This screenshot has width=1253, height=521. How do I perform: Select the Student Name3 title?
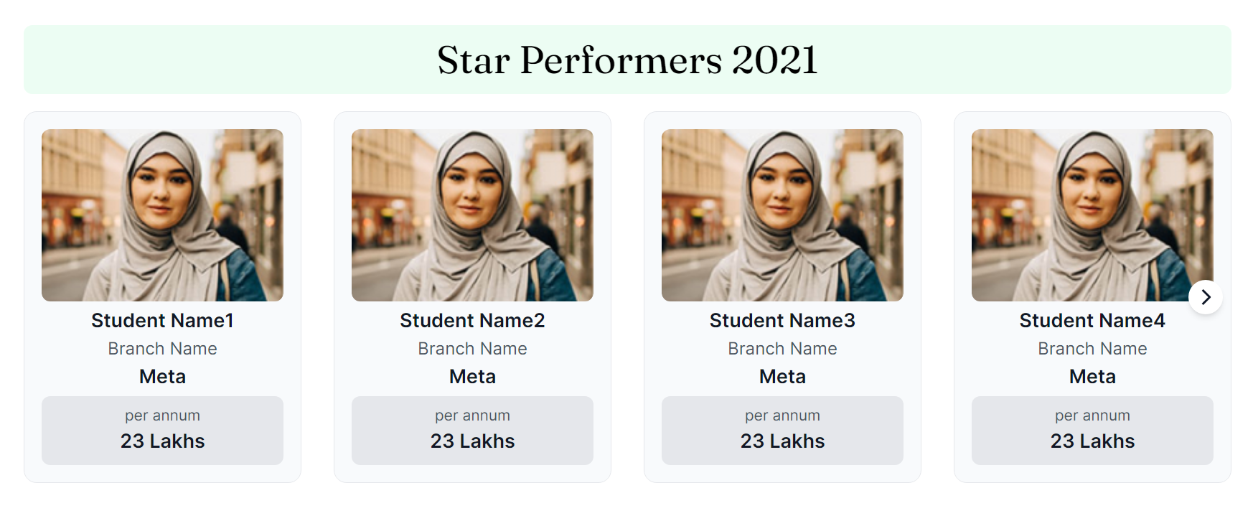coord(782,321)
